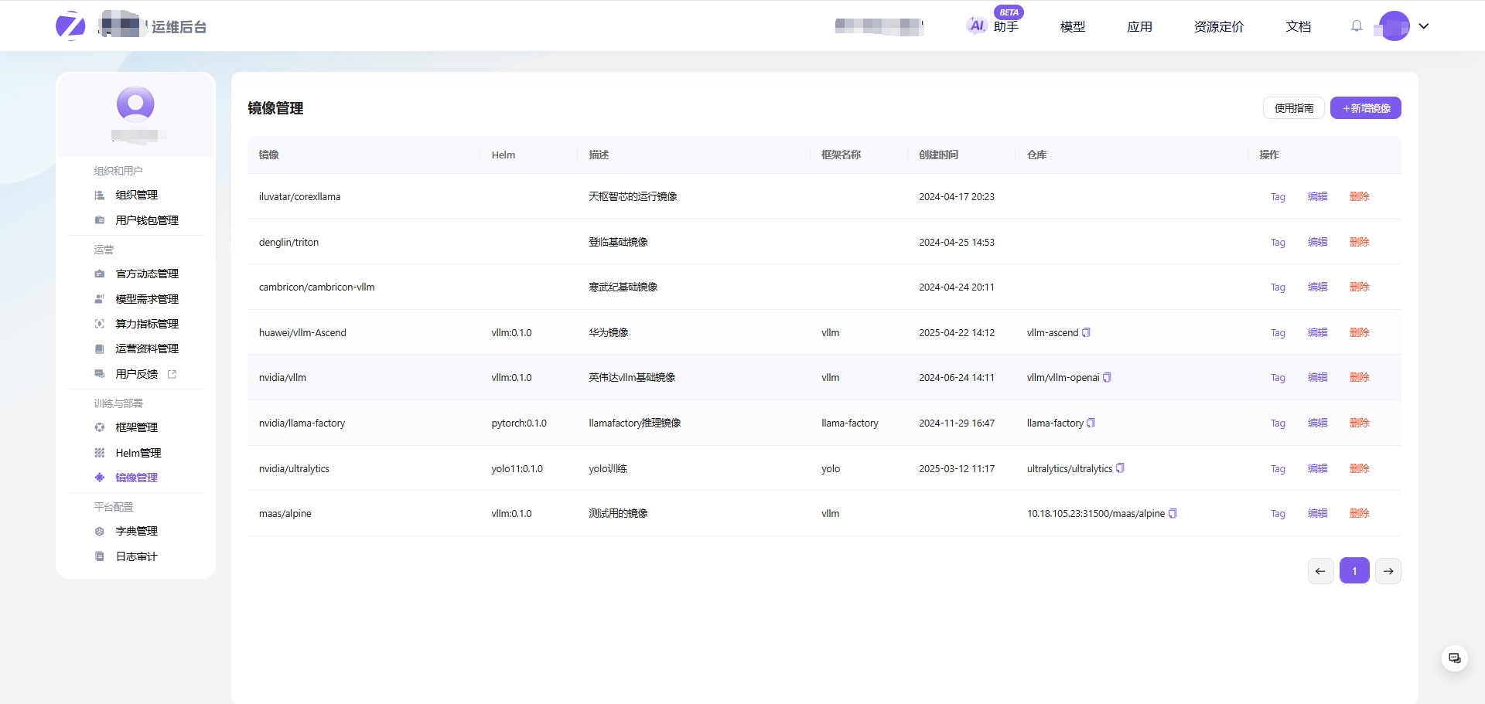Viewport: 1485px width, 704px height.
Task: Edit the maas/alpine image
Action: [x=1318, y=514]
